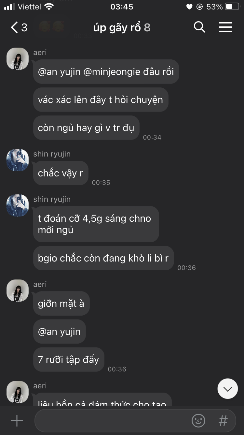Select message 'bgio chắc còn đang khò li bì r'
The height and width of the screenshot is (435, 244).
(103, 258)
